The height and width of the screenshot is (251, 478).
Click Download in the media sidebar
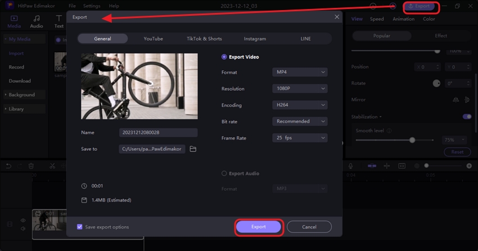pos(20,81)
